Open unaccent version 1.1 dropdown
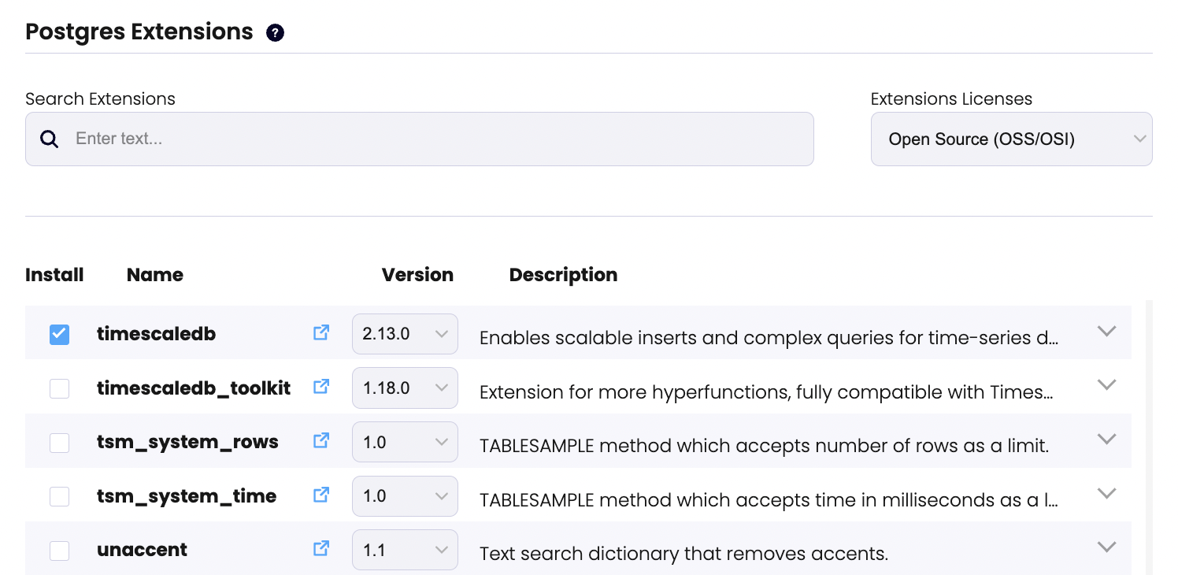 [405, 549]
